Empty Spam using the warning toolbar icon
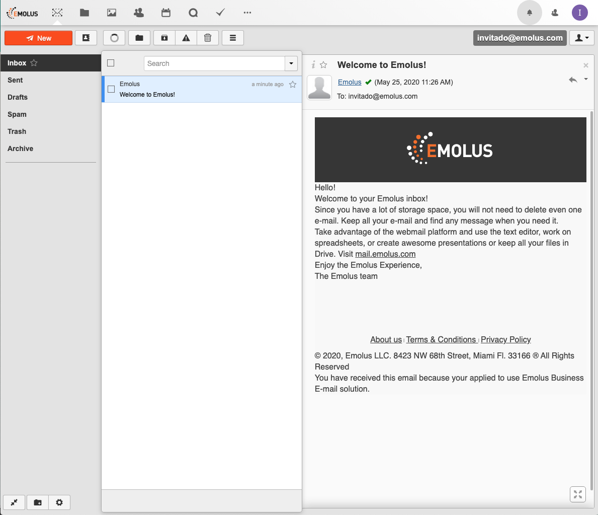Screen dimensions: 598x515 click(186, 38)
